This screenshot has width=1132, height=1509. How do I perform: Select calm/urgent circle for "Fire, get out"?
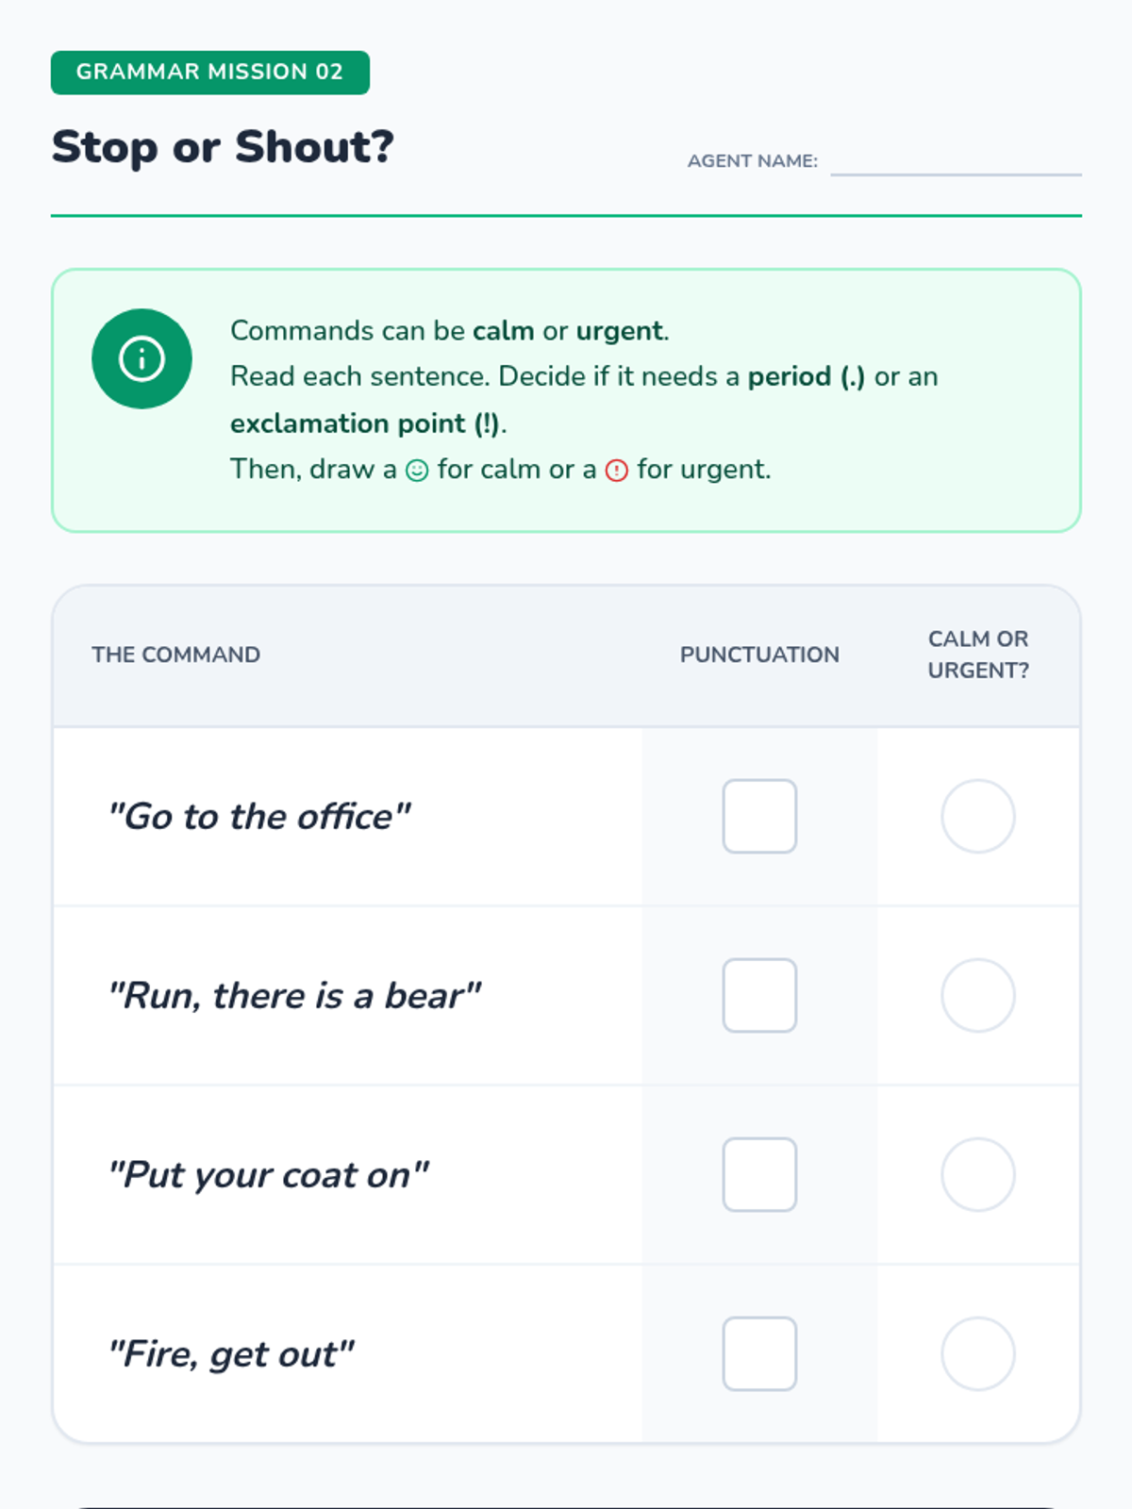click(978, 1353)
